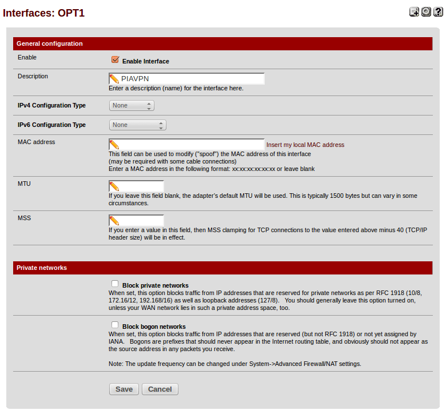
Task: Click the MTU input field
Action: pyautogui.click(x=136, y=186)
